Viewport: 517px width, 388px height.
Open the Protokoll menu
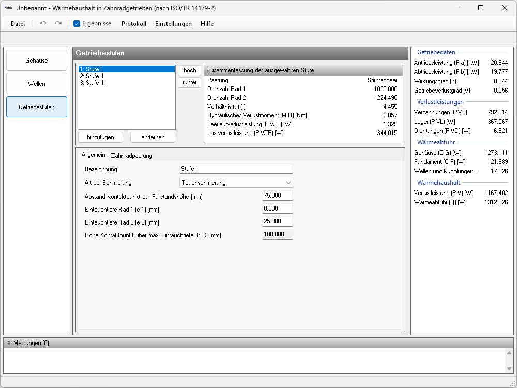click(x=134, y=24)
